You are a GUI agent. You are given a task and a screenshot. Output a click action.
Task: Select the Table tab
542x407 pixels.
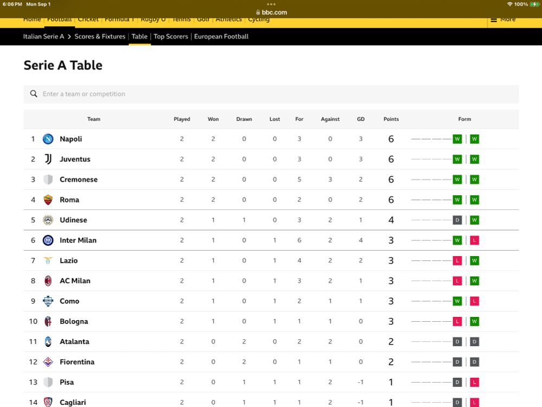(x=140, y=37)
